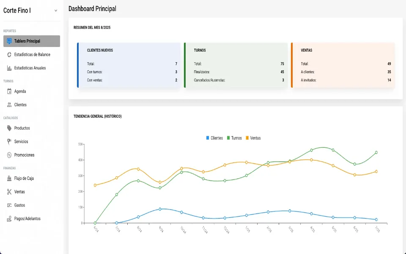406x254 pixels.
Task: Expand the FINANZAS section header
Action: (9, 168)
